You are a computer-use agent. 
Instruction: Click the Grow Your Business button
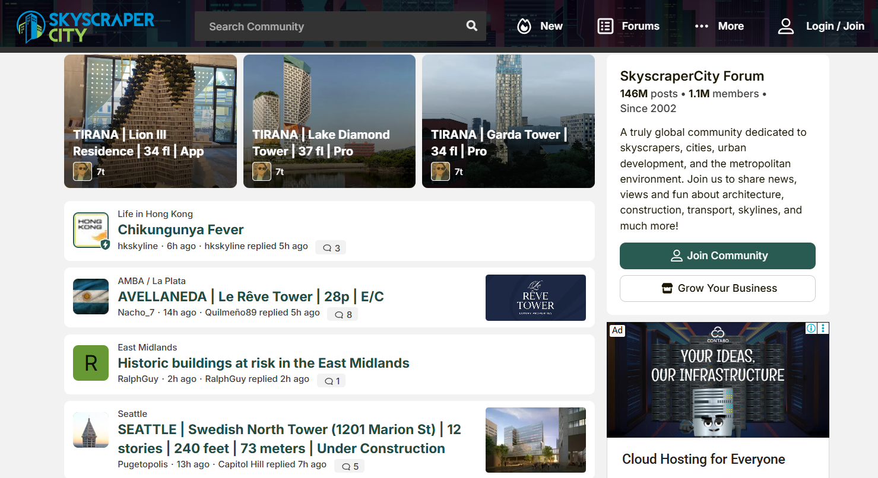click(718, 288)
